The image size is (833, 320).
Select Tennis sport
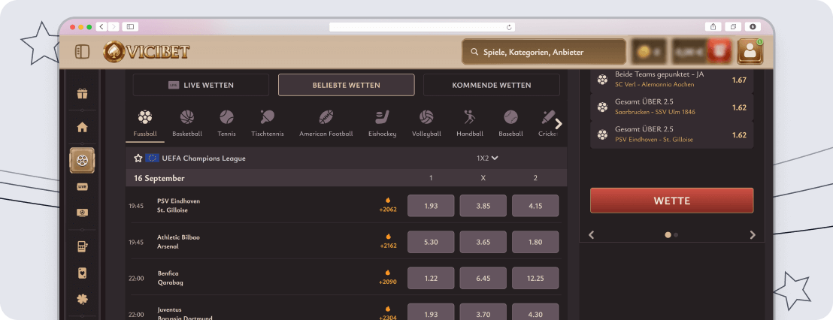(x=226, y=124)
